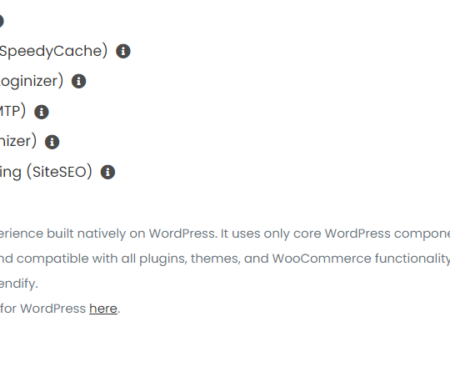Click the 'nizer)' option label text

[18, 141]
